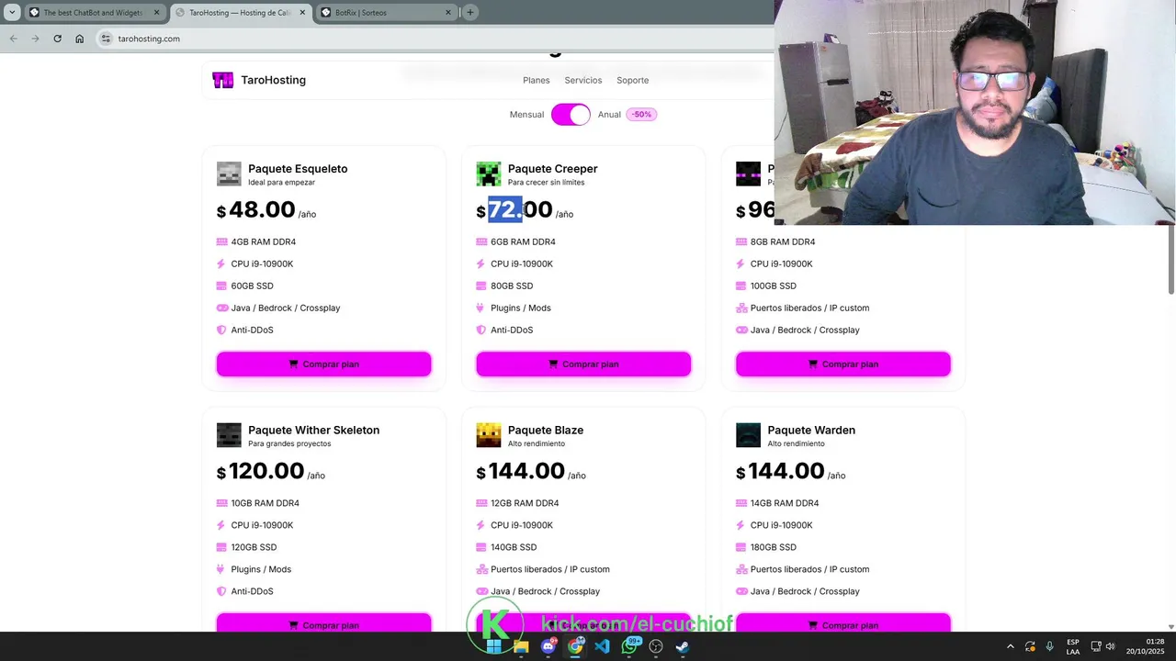This screenshot has width=1176, height=661.
Task: Go back with the browser back arrow
Action: [x=13, y=39]
